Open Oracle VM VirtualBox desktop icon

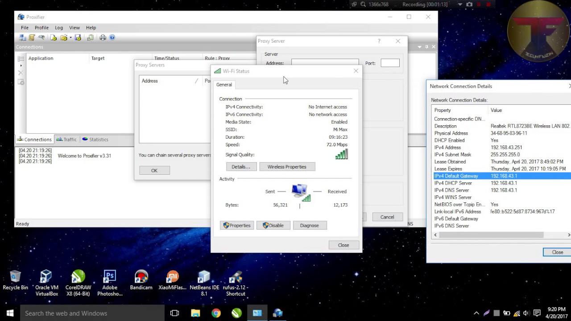pyautogui.click(x=47, y=283)
